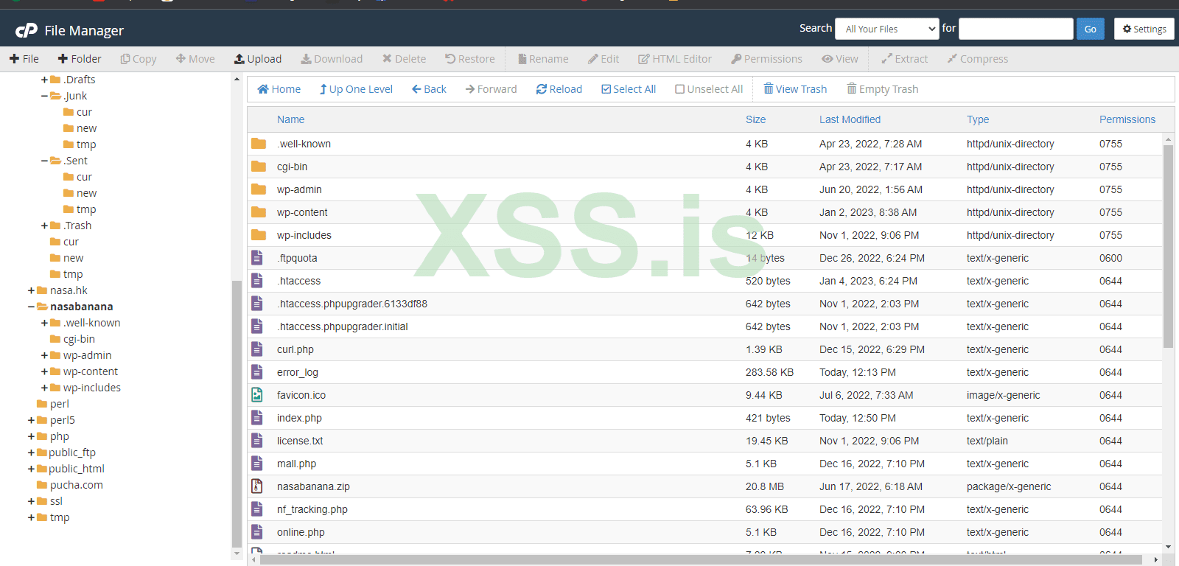Open the All Your Files search dropdown

[887, 29]
